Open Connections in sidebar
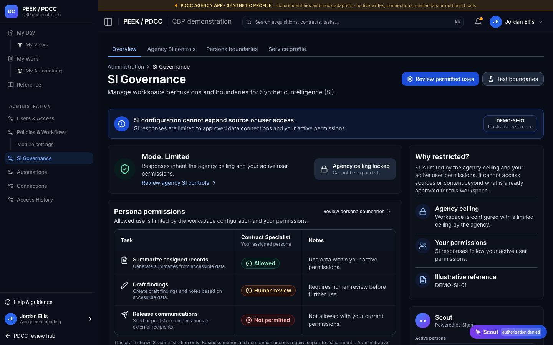Viewport: 553px width, 345px height. point(49,186)
